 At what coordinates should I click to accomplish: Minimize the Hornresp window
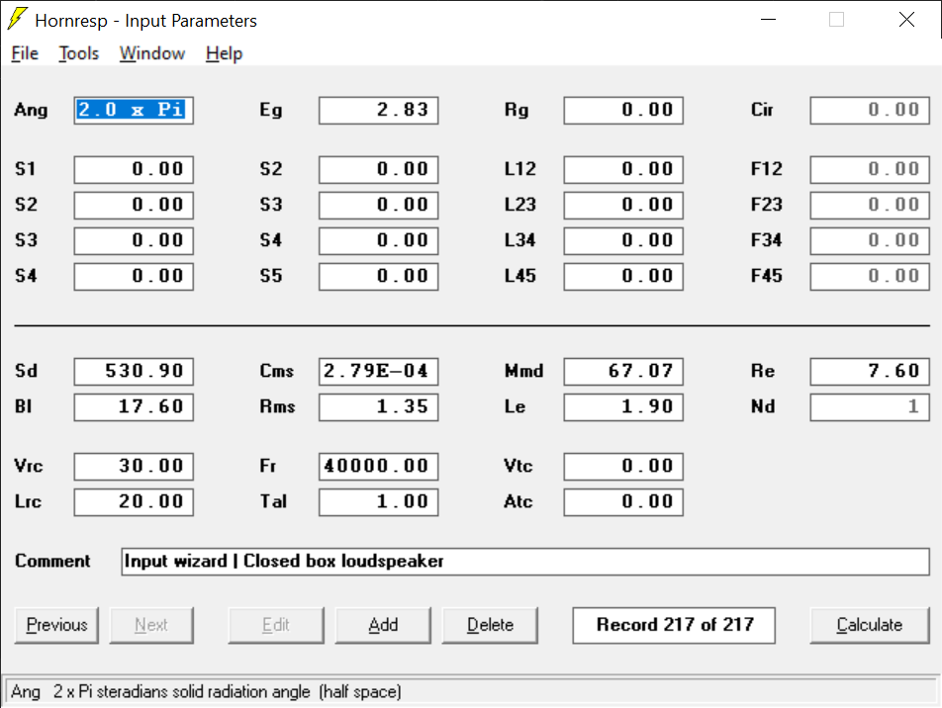pyautogui.click(x=768, y=20)
